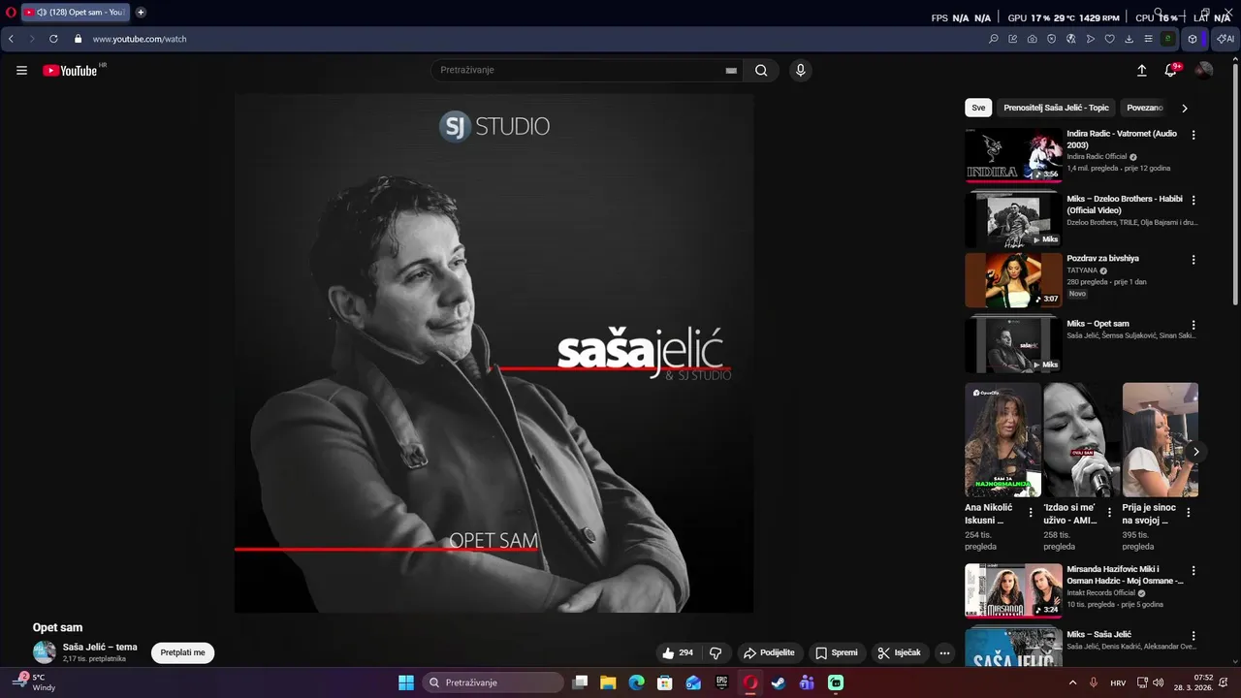
Task: Open Isječak clip button
Action: coord(899,652)
